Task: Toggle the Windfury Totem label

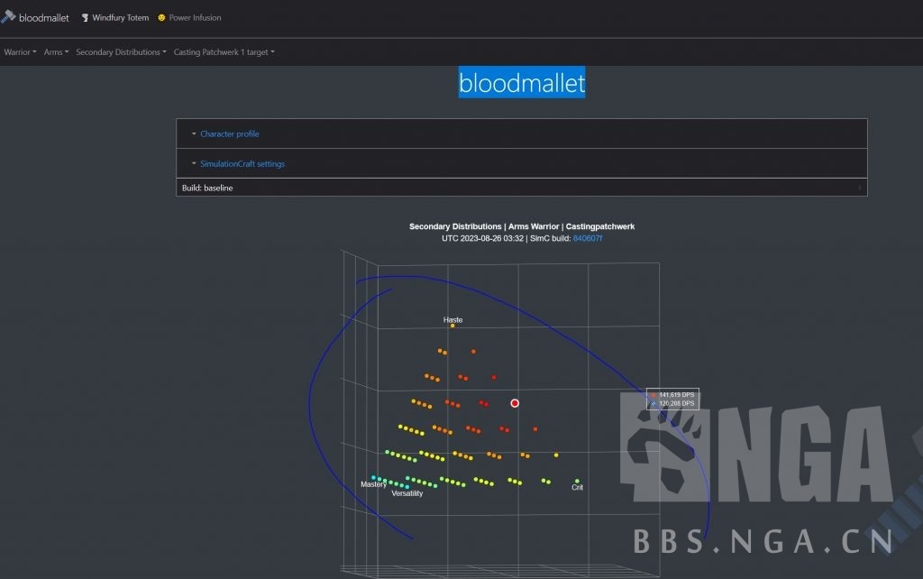Action: [x=121, y=18]
